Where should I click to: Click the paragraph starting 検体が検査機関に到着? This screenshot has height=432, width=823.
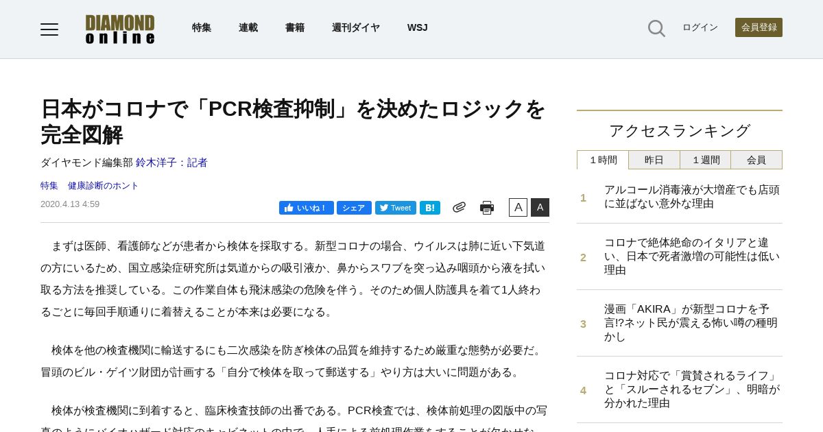tap(294, 417)
